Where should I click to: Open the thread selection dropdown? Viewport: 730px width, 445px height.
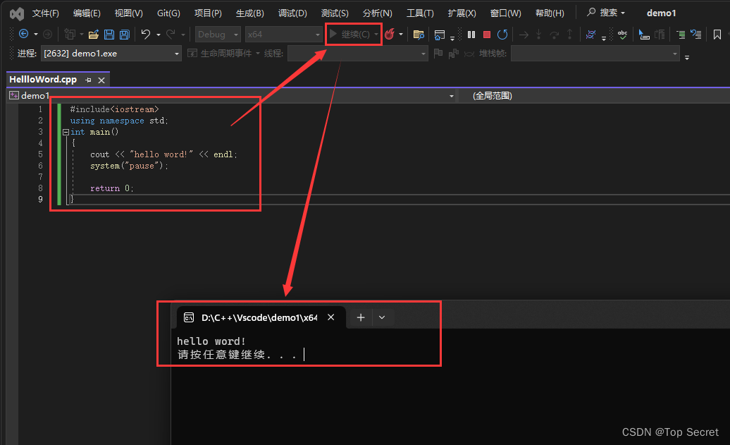click(357, 54)
